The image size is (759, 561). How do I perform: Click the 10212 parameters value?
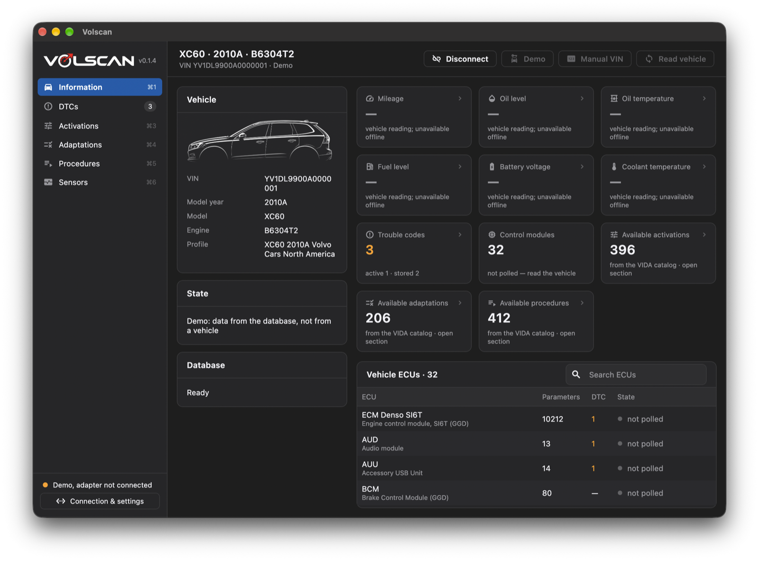coord(553,419)
